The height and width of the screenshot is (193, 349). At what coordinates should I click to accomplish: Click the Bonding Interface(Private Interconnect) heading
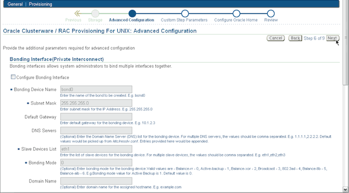coord(57,59)
